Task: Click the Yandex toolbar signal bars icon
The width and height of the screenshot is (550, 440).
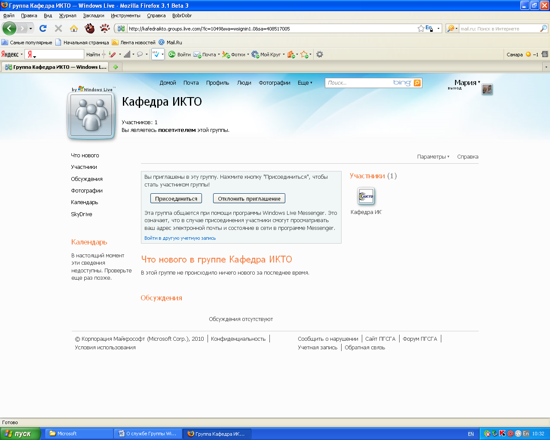Action: [x=127, y=54]
